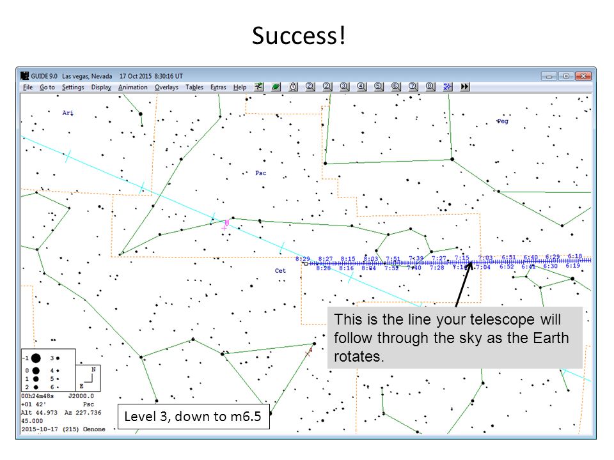Close the GUIDE 9.0 window

[583, 76]
